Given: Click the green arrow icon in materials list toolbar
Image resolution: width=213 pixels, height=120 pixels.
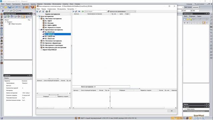Looking at the screenshot, I should pyautogui.click(x=83, y=11).
